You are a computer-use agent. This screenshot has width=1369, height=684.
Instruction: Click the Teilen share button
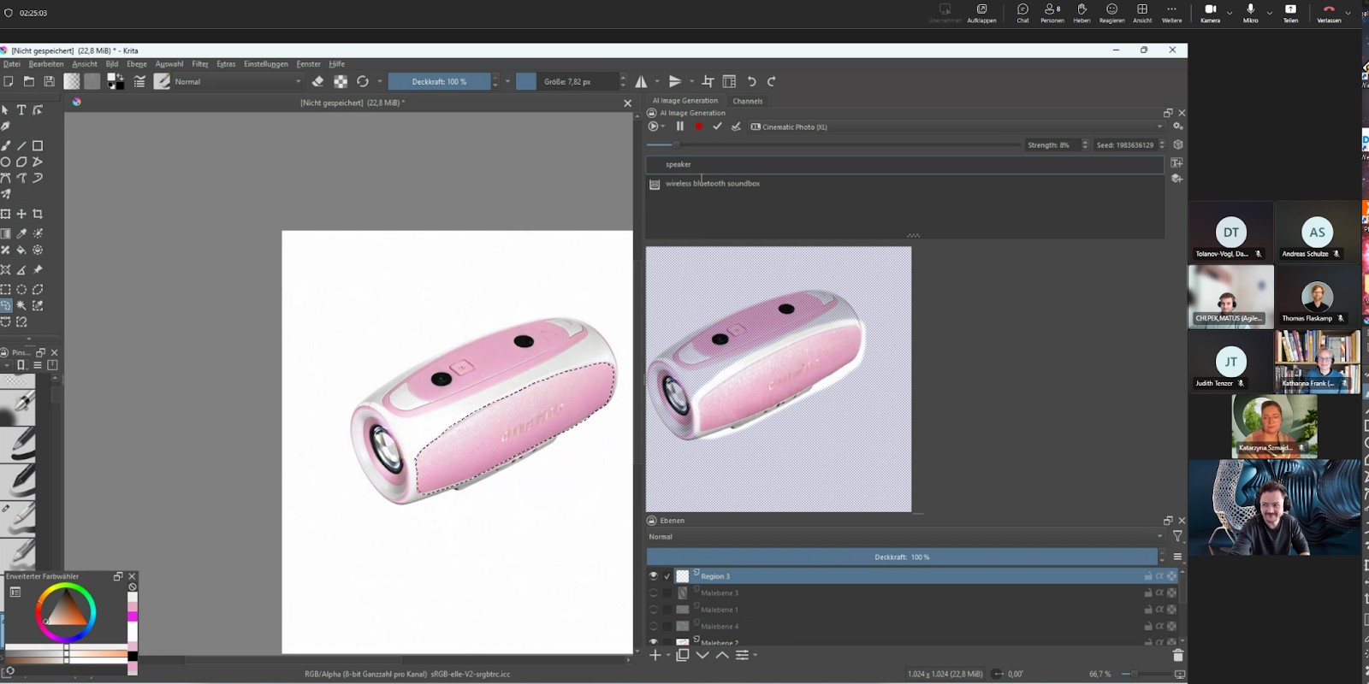coord(1290,13)
